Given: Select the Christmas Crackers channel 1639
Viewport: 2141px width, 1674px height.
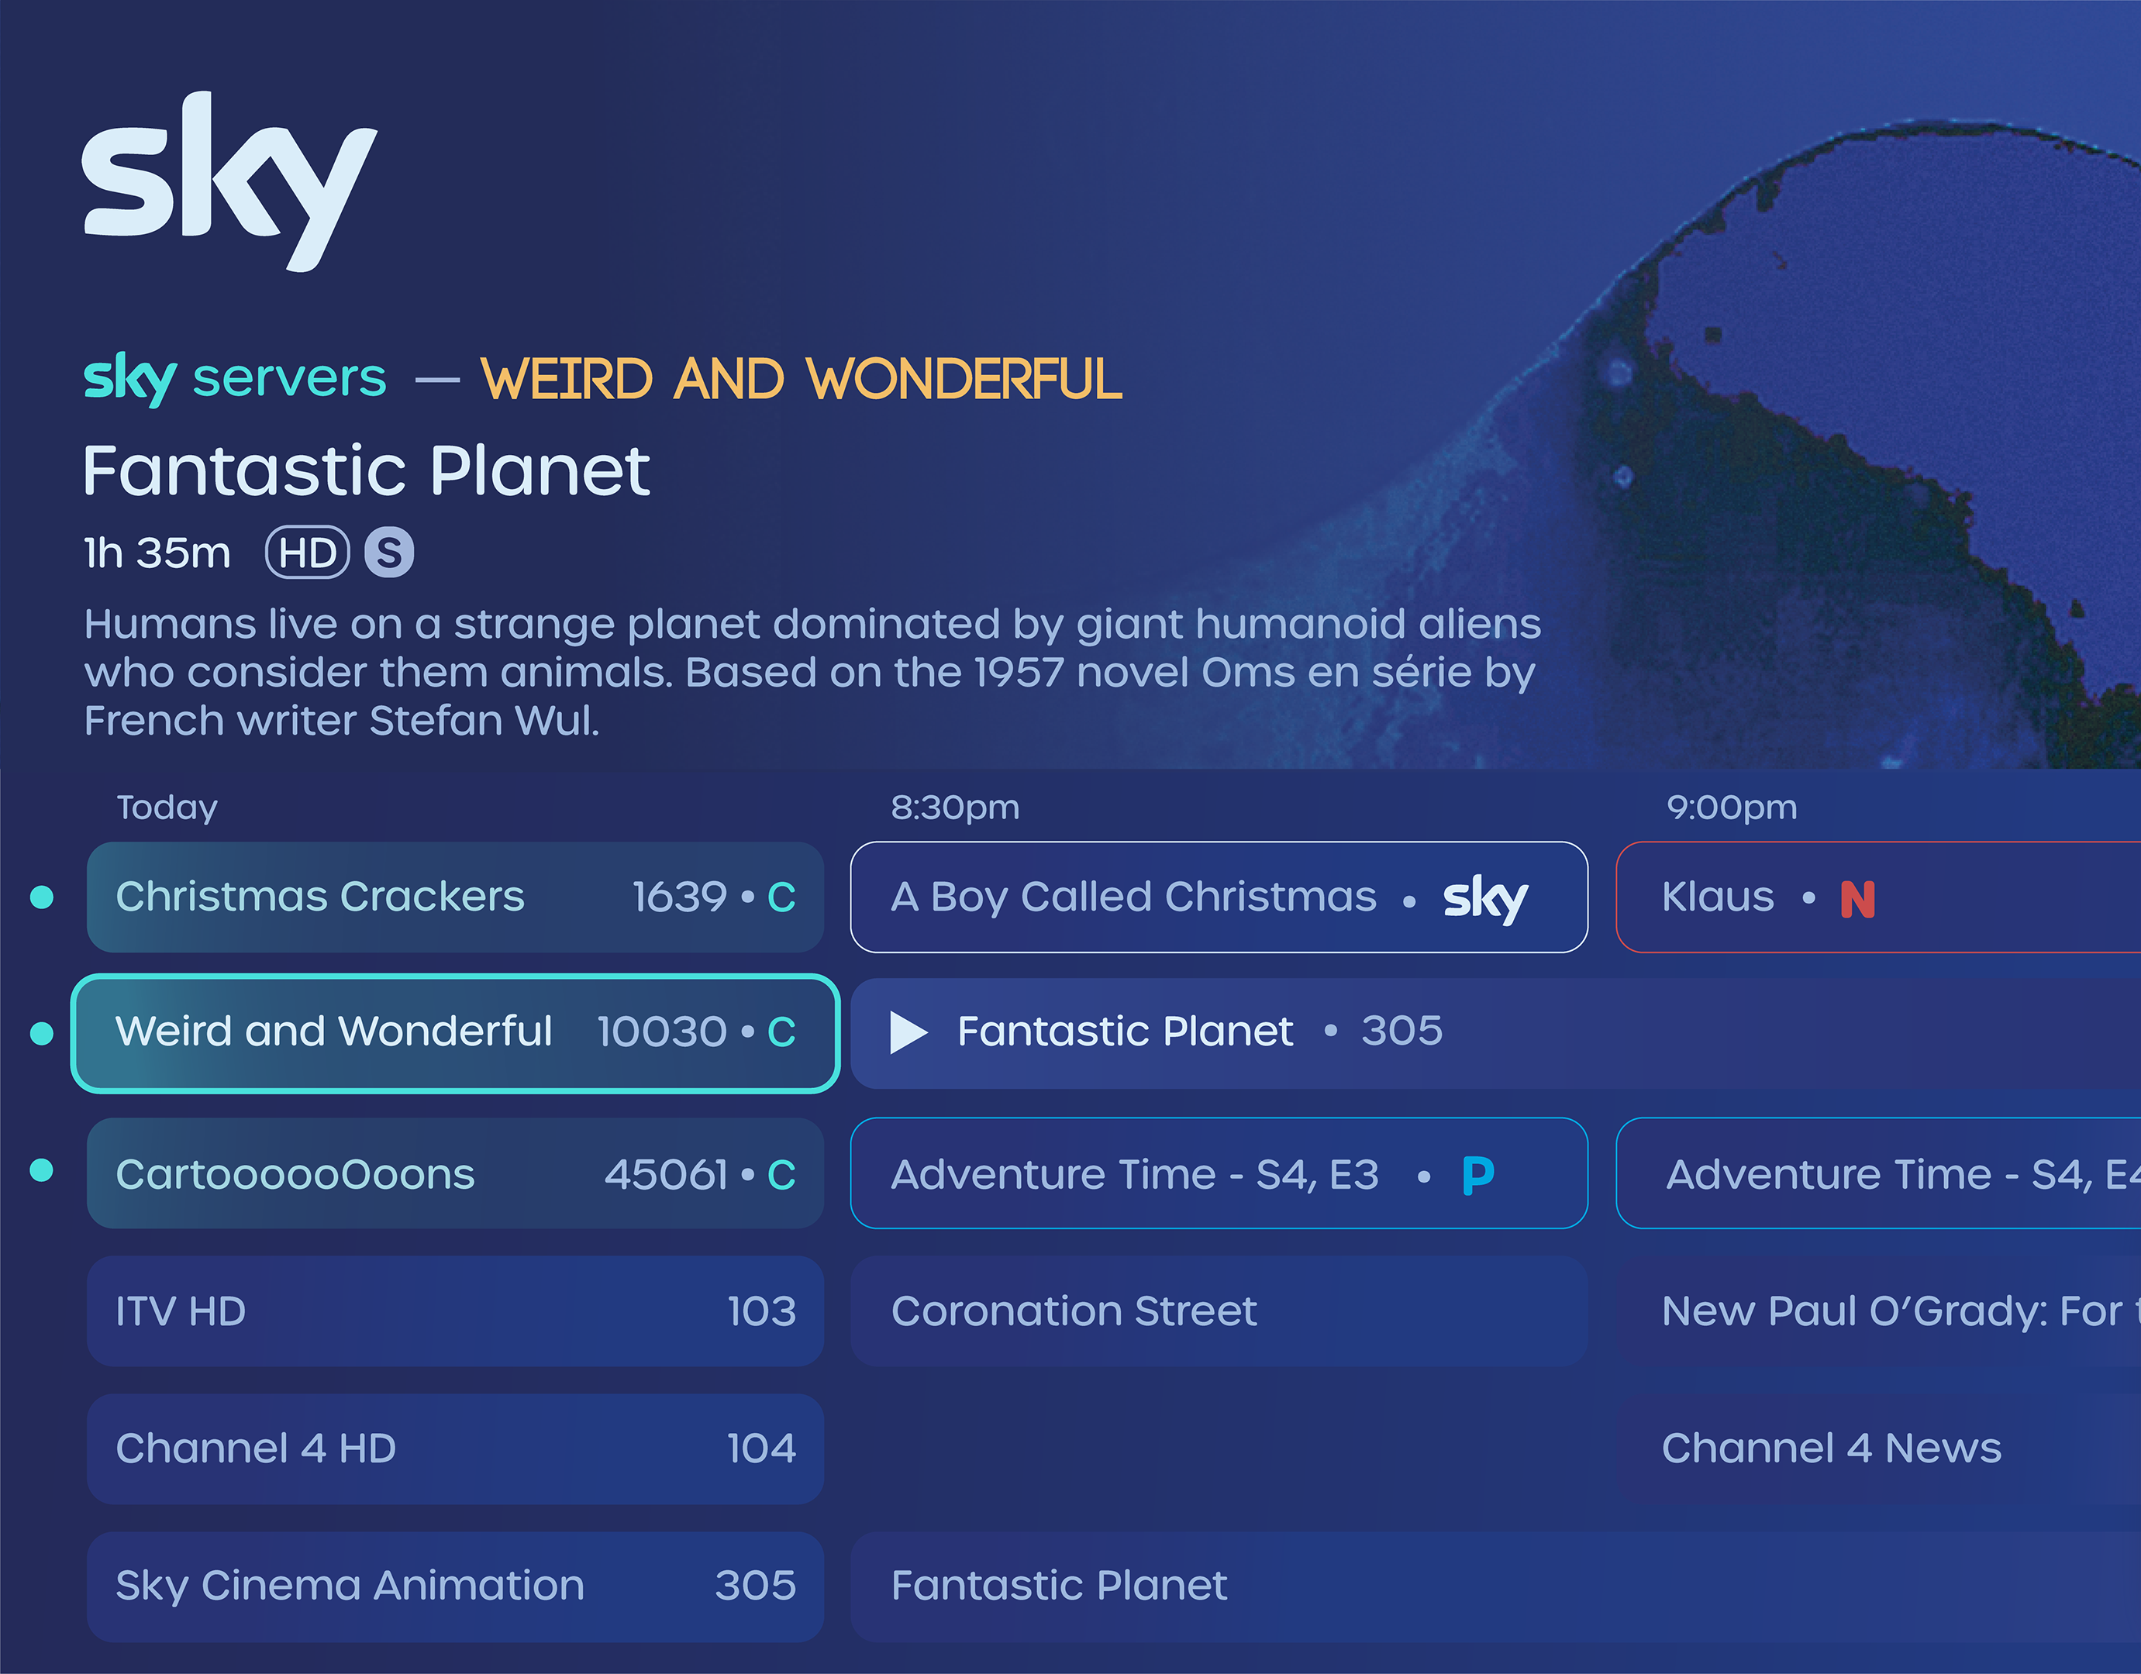Looking at the screenshot, I should 455,897.
